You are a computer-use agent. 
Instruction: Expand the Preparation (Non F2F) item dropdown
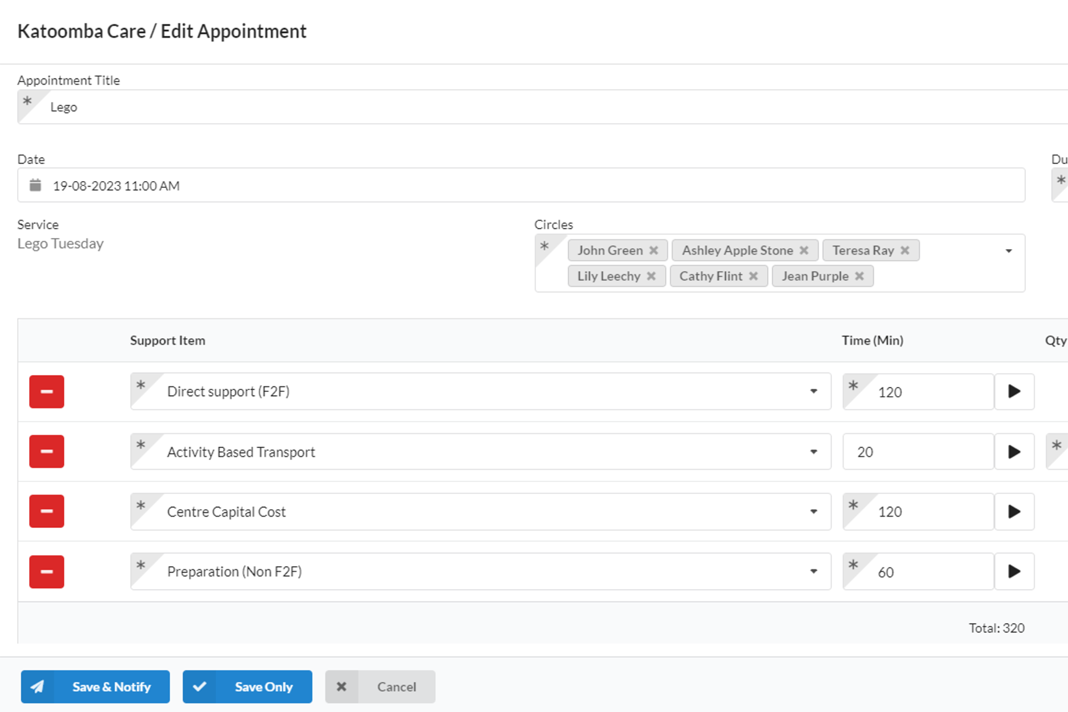813,571
